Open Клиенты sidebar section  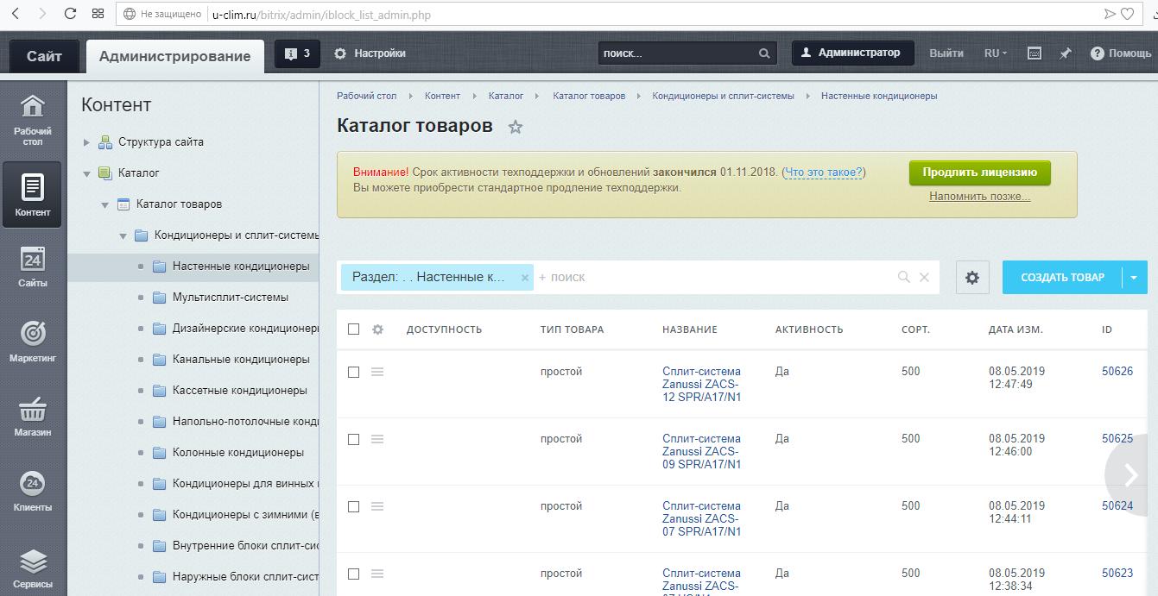32,492
